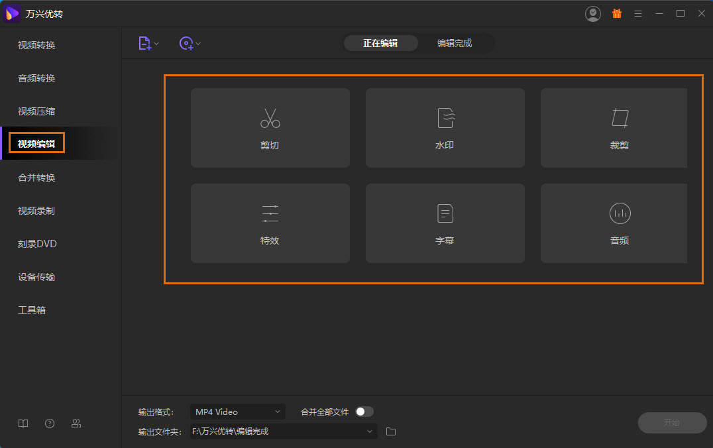Click the 开始 start button

pyautogui.click(x=671, y=423)
